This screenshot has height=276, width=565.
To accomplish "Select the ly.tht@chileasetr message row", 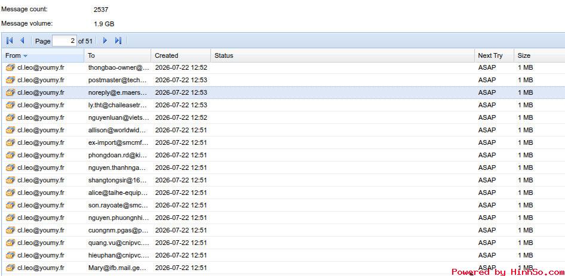I will (x=282, y=105).
